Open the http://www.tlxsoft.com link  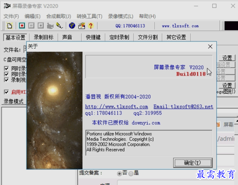[x=117, y=107]
